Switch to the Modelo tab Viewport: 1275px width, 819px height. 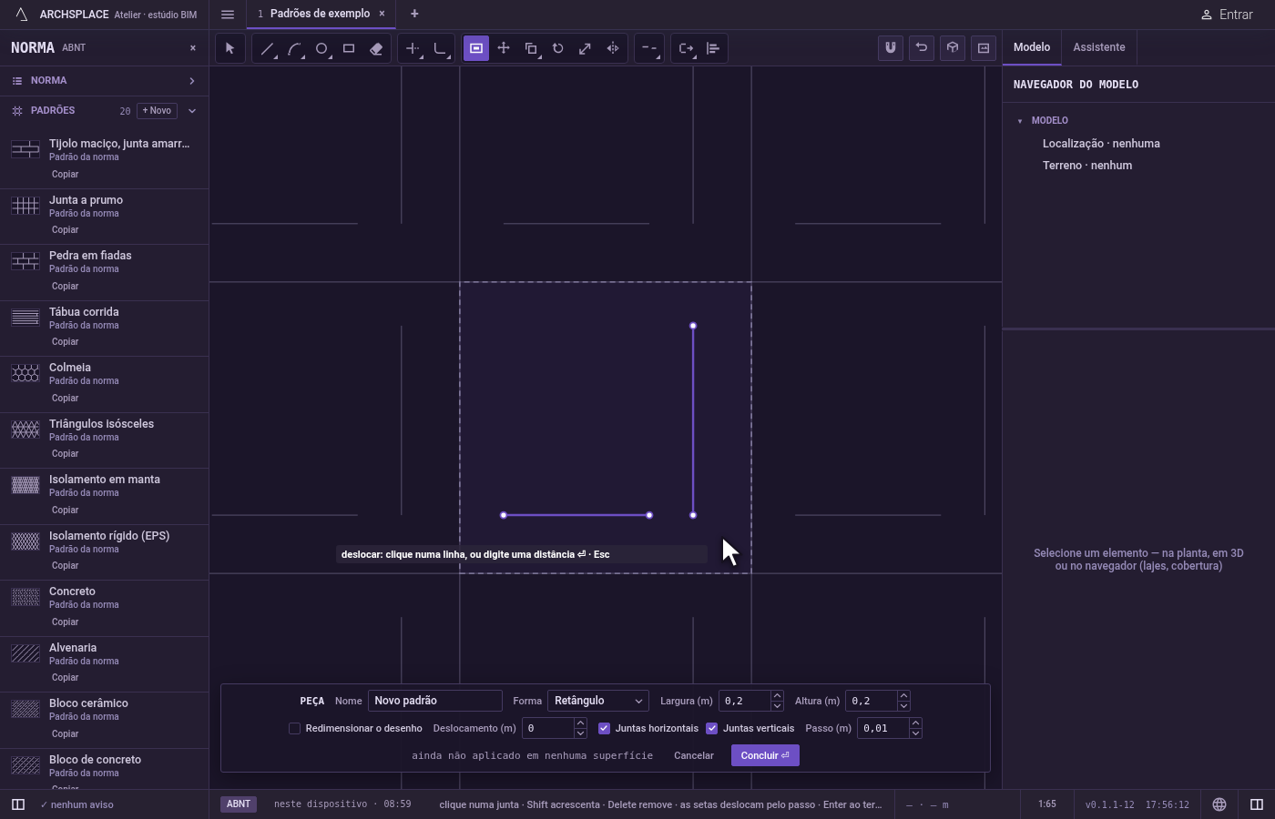point(1032,47)
